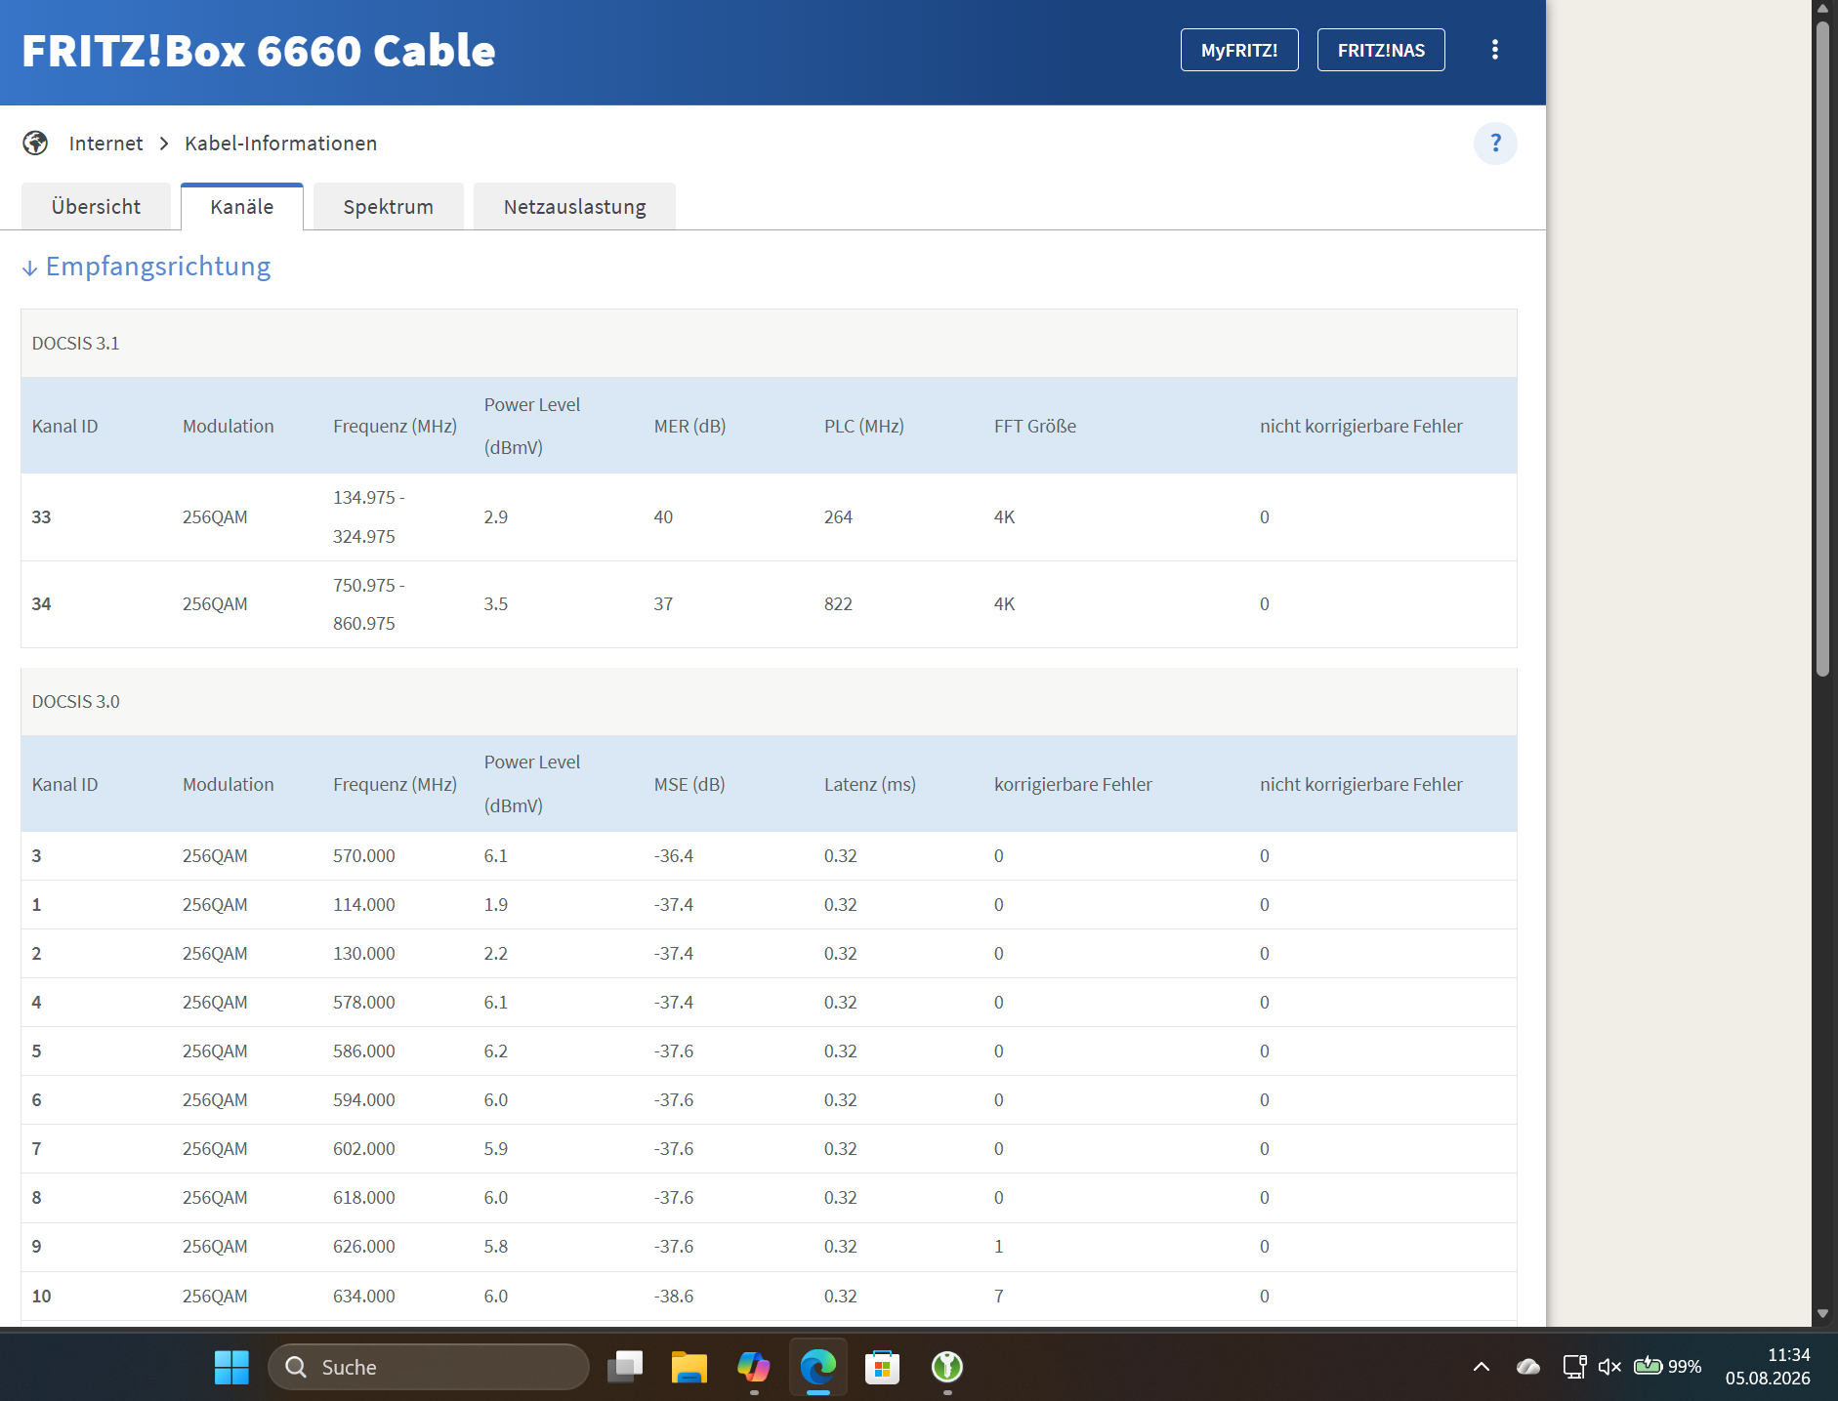Click the Empfangsrichtung heading
Viewport: 1838px width, 1401px height.
[x=158, y=267]
